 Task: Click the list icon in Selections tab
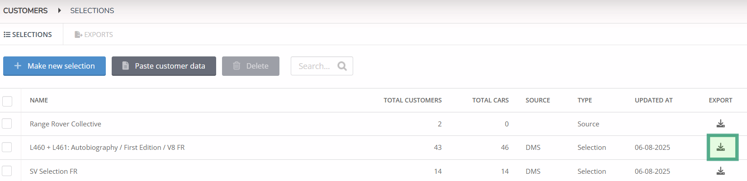click(x=7, y=35)
